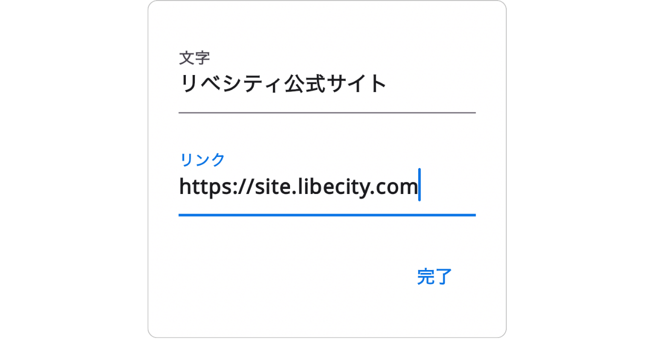
Task: Click the blue underline of the リンク field
Action: (x=327, y=215)
